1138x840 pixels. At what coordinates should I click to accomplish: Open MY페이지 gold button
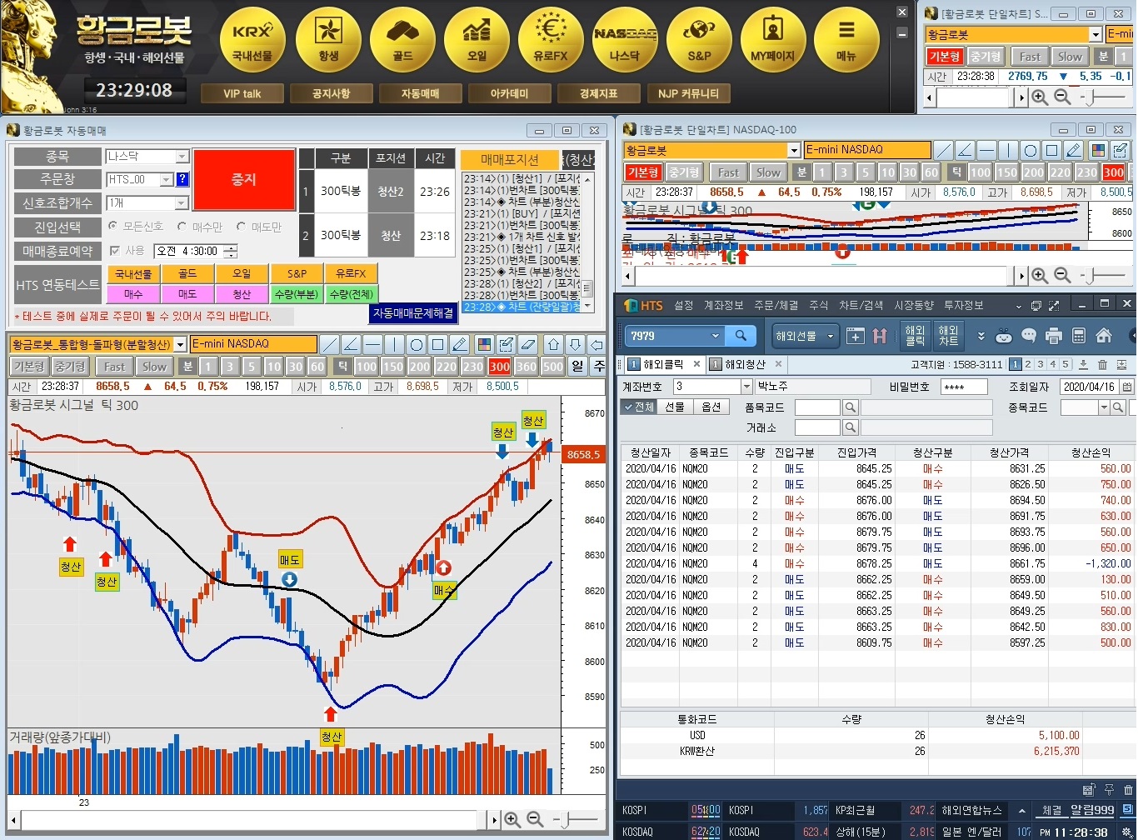pos(773,39)
